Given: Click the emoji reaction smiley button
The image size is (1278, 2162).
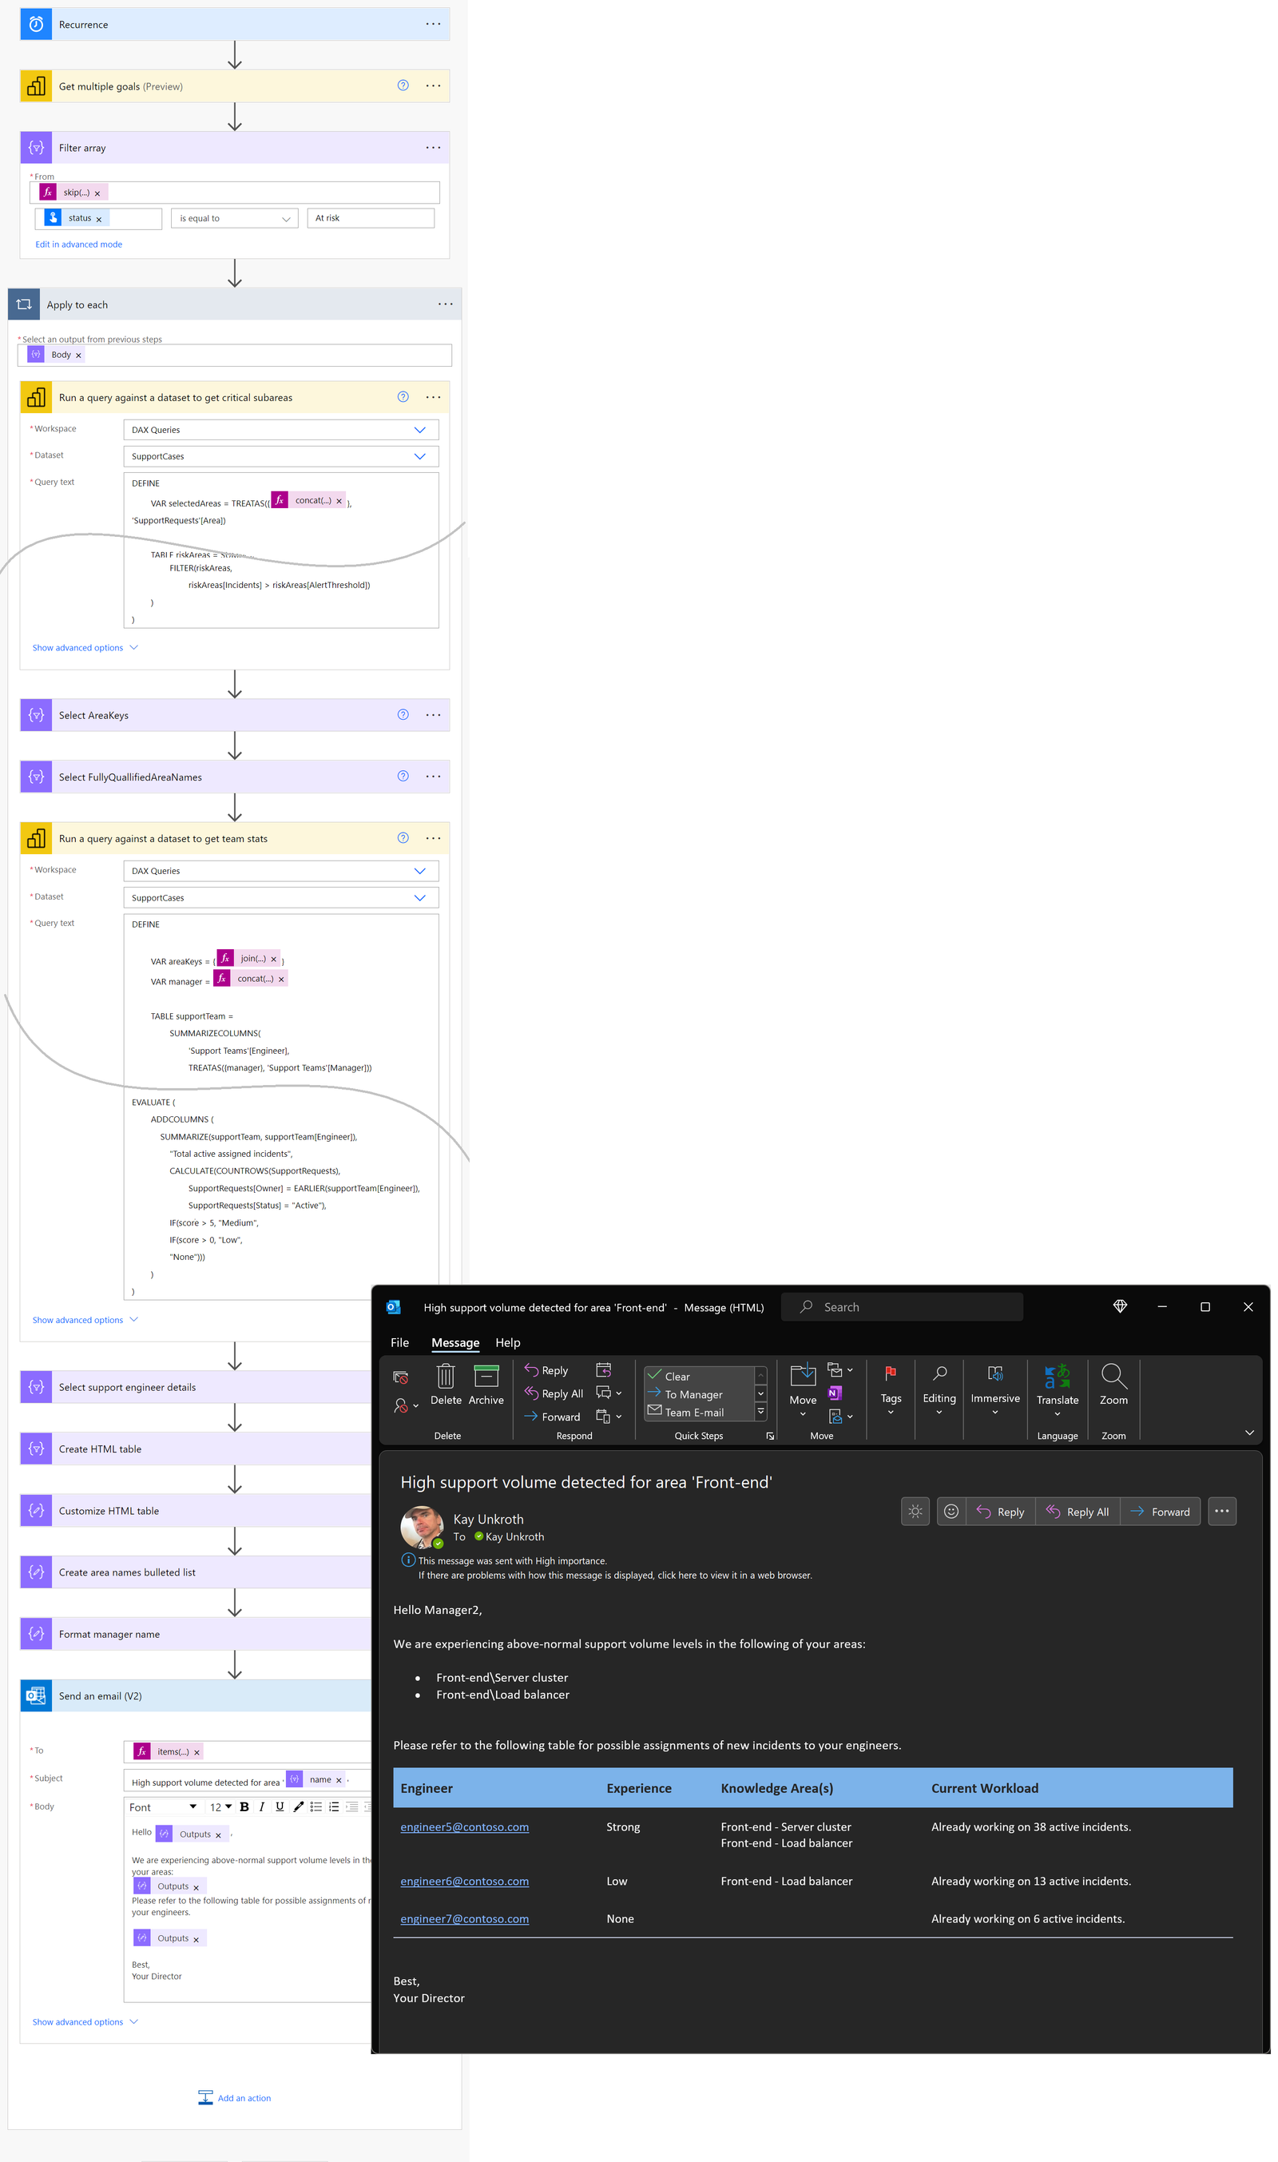Looking at the screenshot, I should pos(951,1511).
